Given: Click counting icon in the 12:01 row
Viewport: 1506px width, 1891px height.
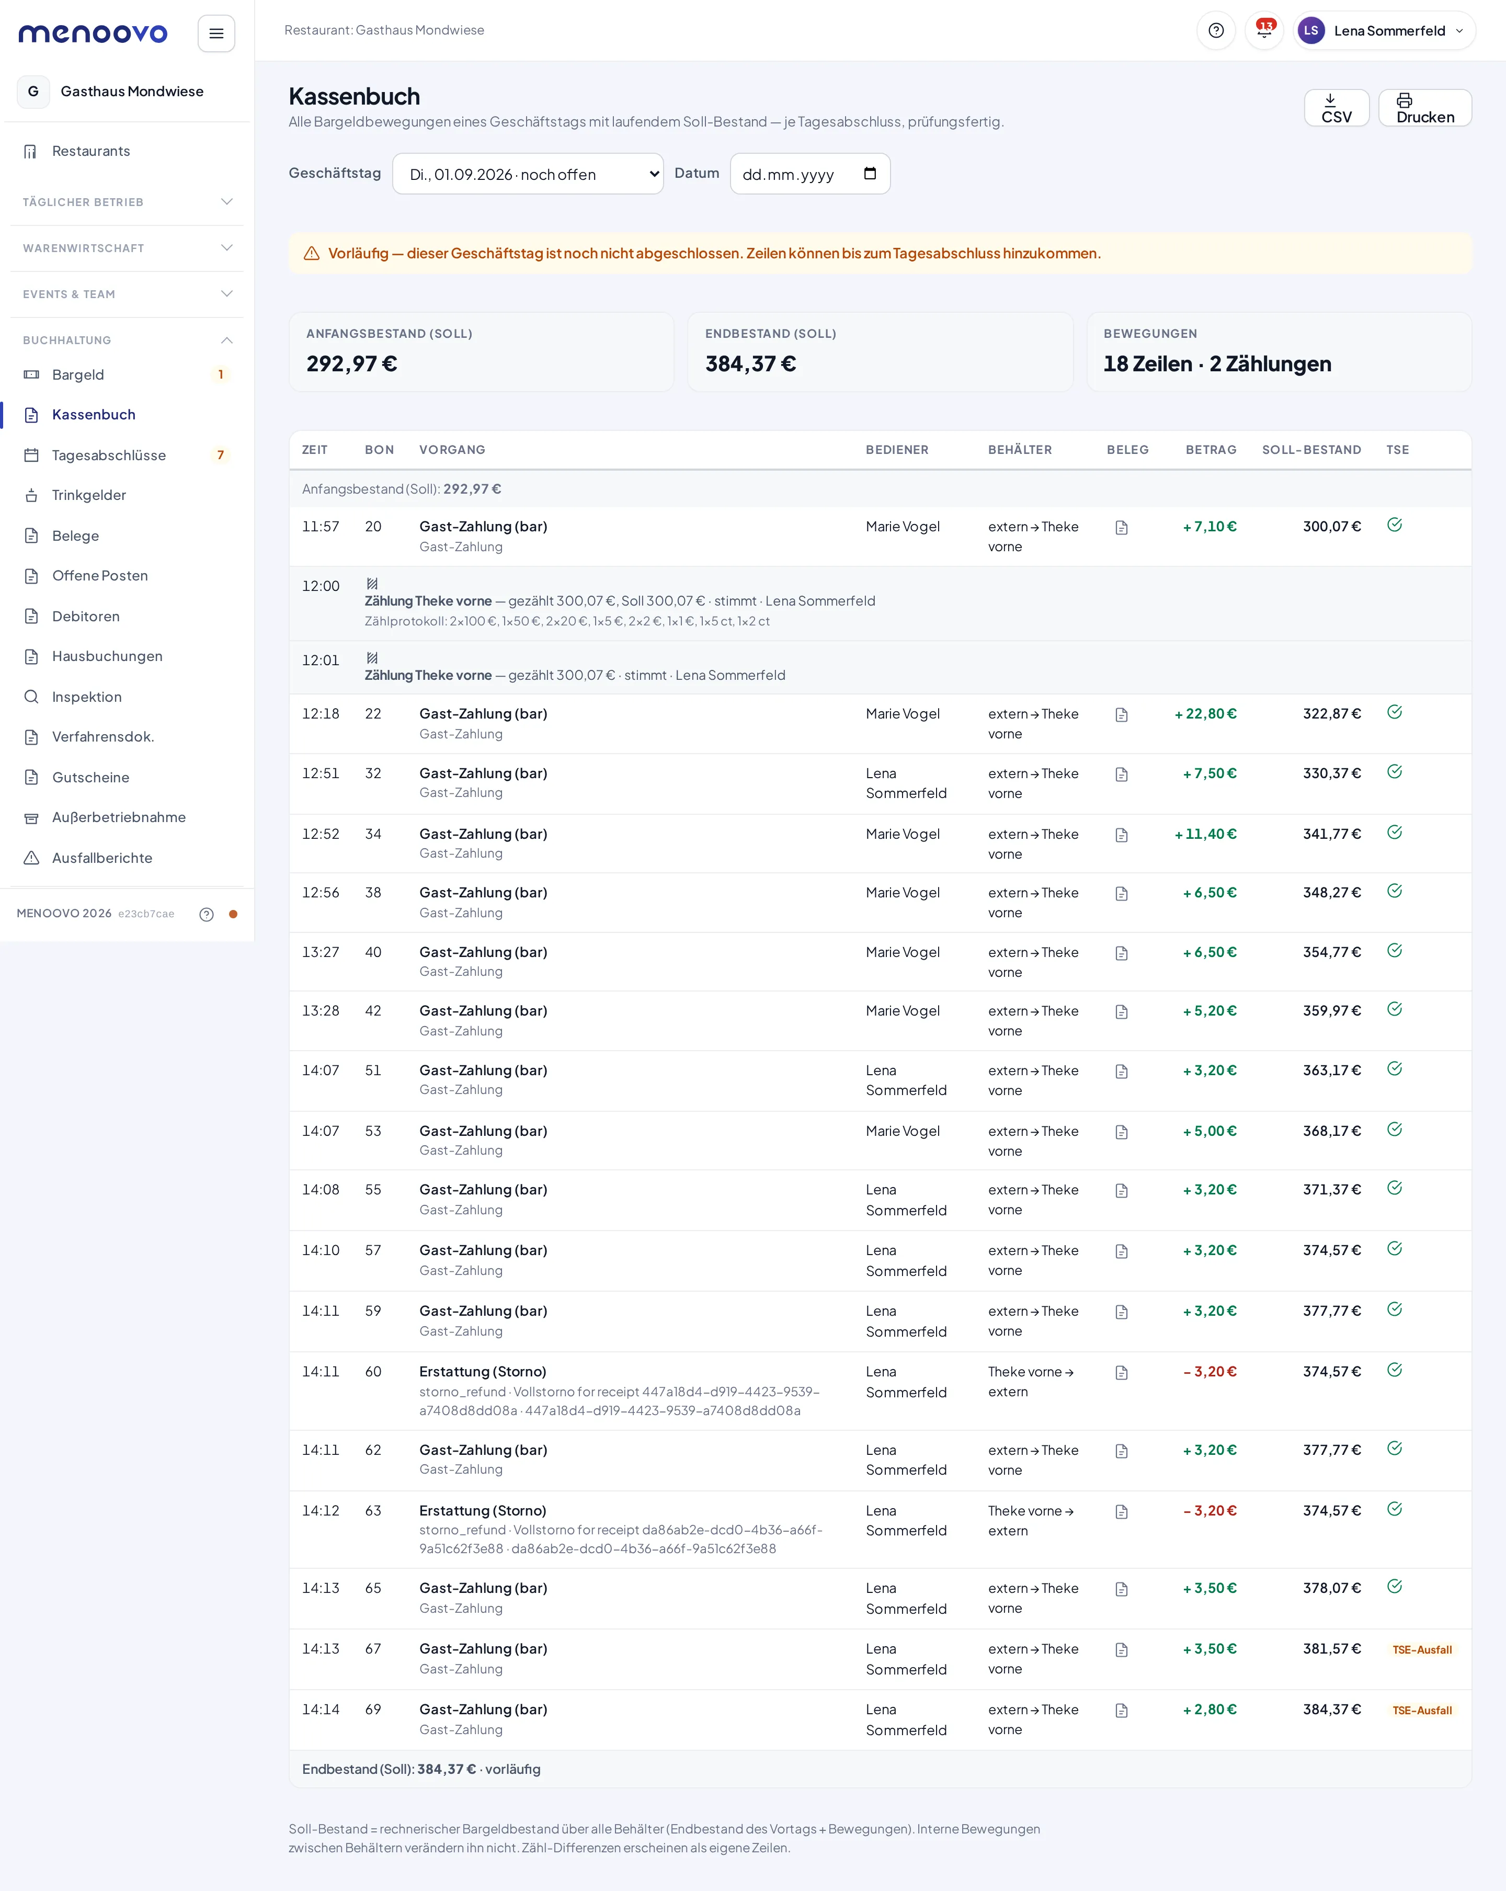Looking at the screenshot, I should coord(372,658).
